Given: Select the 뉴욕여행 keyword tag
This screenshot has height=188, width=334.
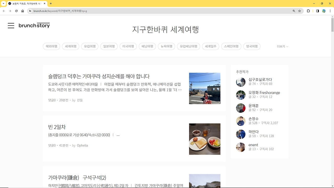Looking at the screenshot, I should (x=166, y=46).
